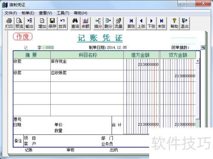The image size is (213, 159).
Task: Click the 流量 (Cash flow) icon
Action: [x=118, y=23]
